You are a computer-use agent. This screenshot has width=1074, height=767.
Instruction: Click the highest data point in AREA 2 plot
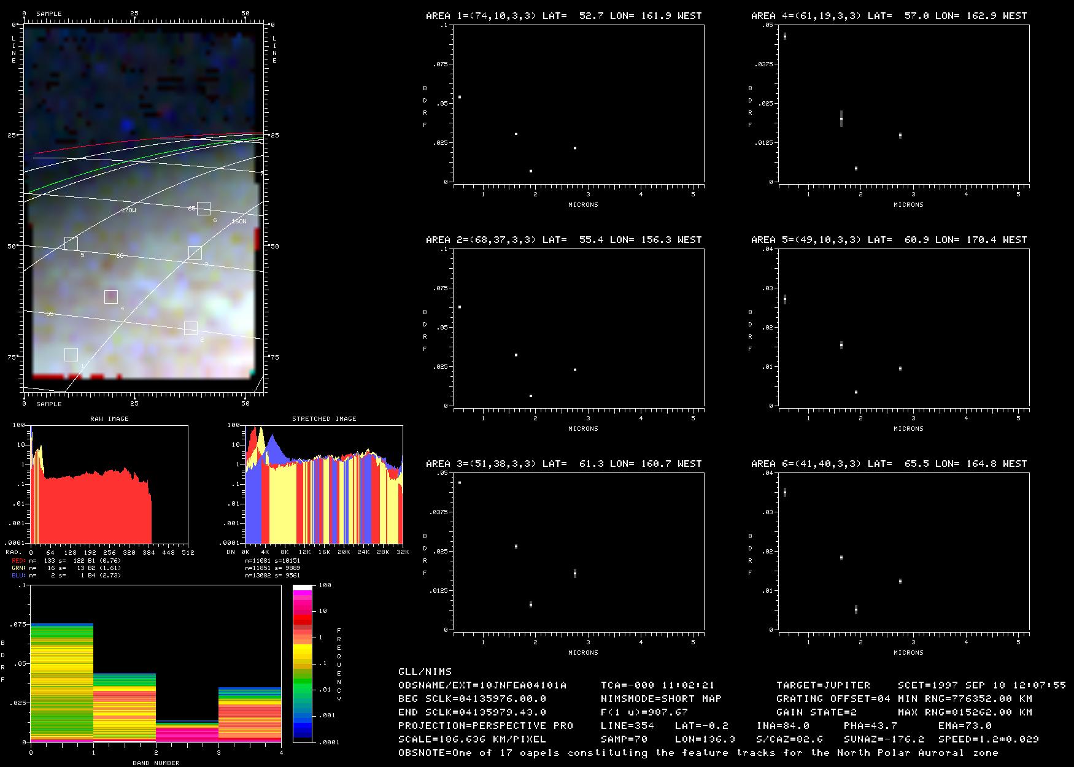tap(460, 307)
